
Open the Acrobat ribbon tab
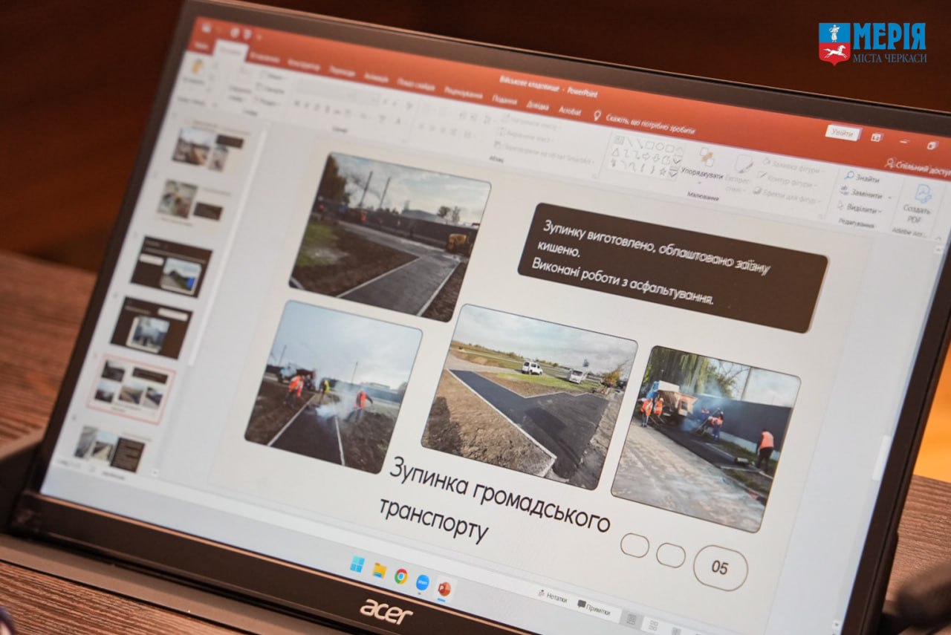pyautogui.click(x=569, y=110)
